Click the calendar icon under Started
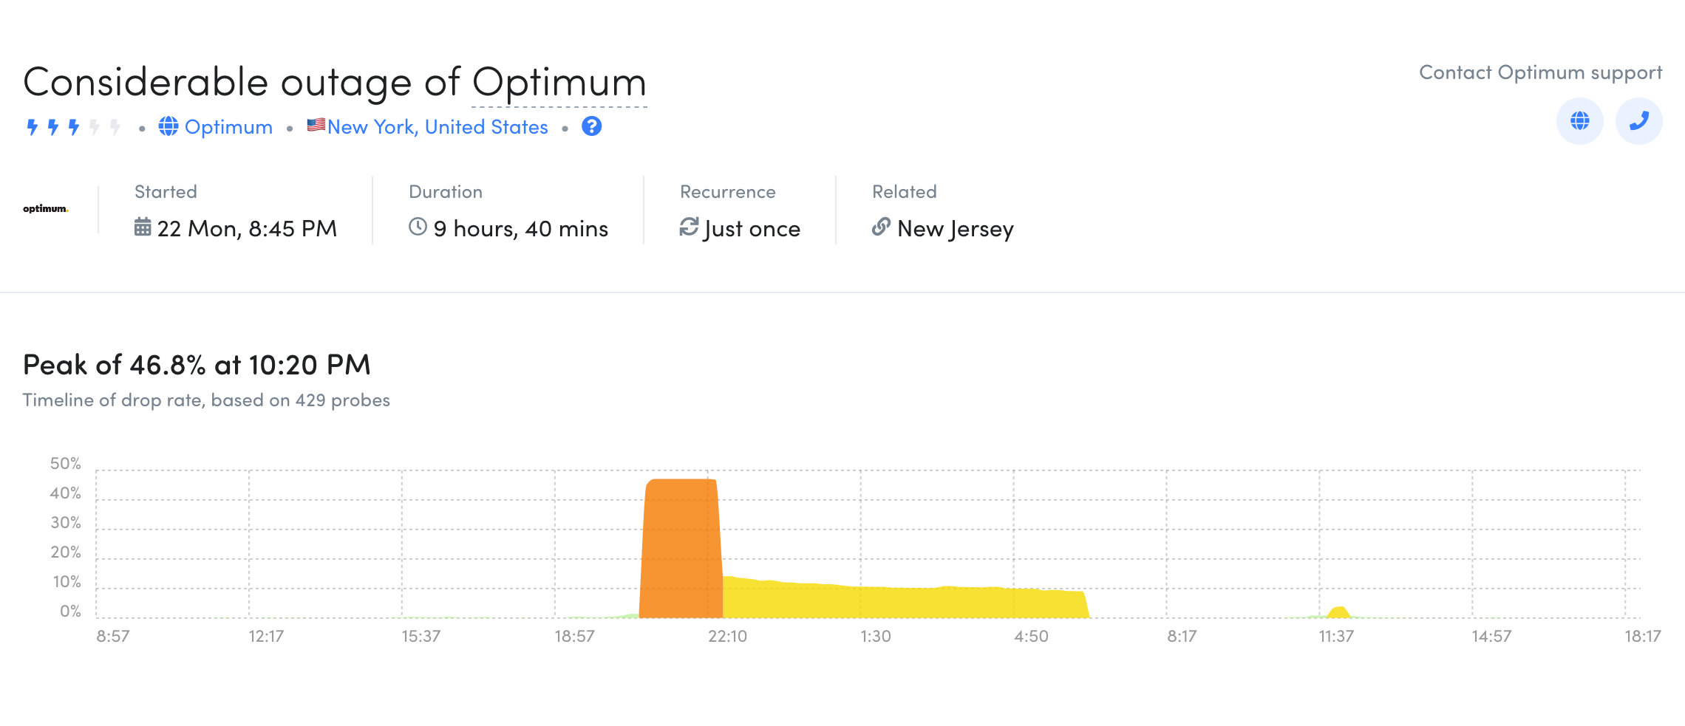Screen dimensions: 1685x726 pyautogui.click(x=143, y=227)
